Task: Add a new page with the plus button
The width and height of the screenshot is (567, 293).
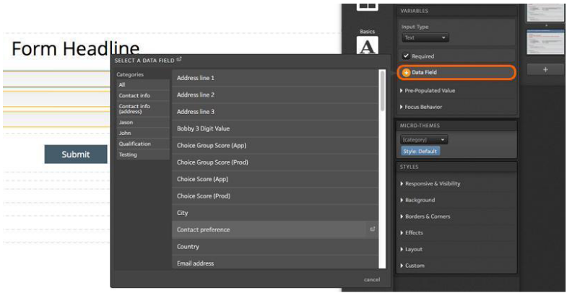Action: (x=545, y=69)
